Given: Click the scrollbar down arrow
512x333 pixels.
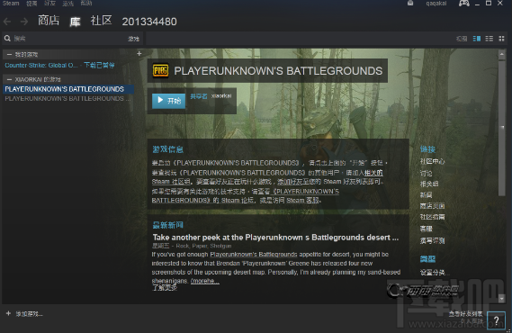Looking at the screenshot, I should pos(502,298).
